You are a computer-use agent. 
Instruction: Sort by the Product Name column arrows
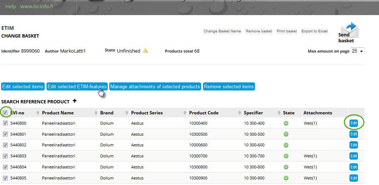point(96,113)
